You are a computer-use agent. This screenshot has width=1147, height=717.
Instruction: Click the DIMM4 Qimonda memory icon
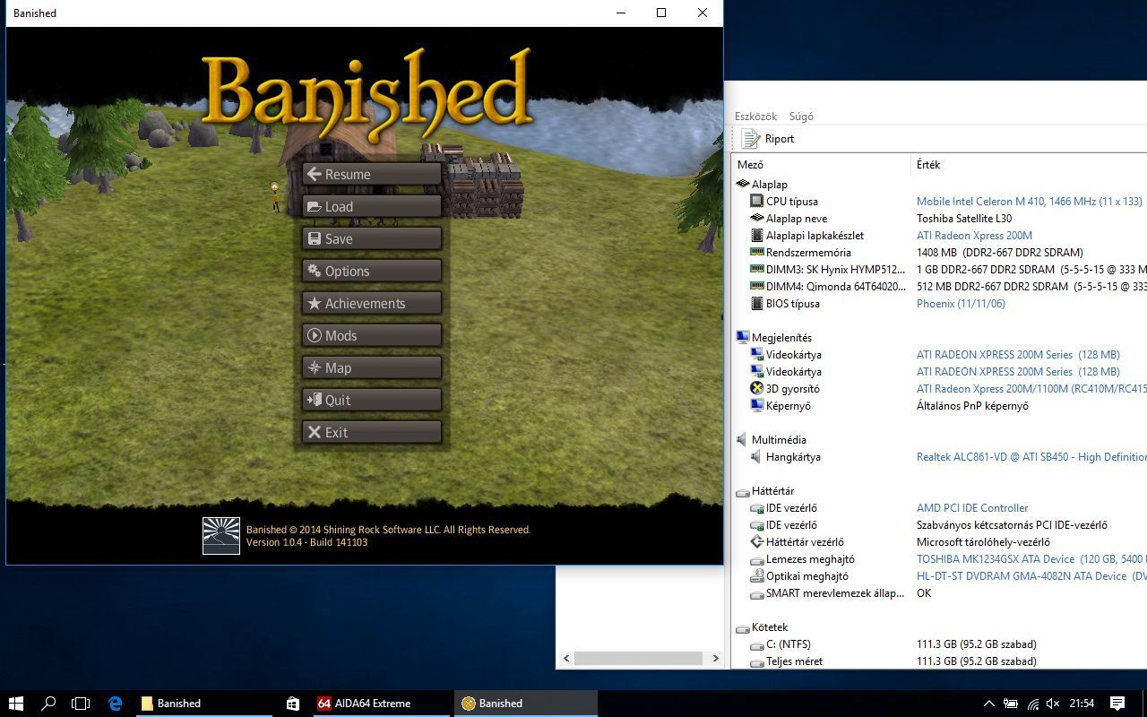(757, 287)
